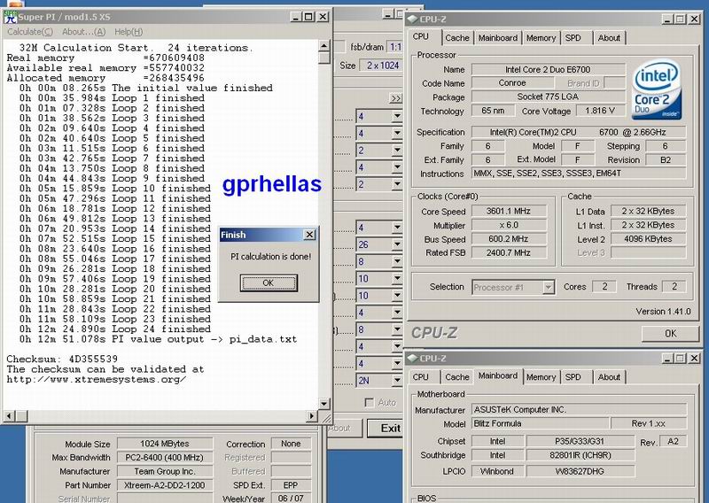The height and width of the screenshot is (503, 709).
Task: Open the Calculate menu in Super PI
Action: coord(30,32)
